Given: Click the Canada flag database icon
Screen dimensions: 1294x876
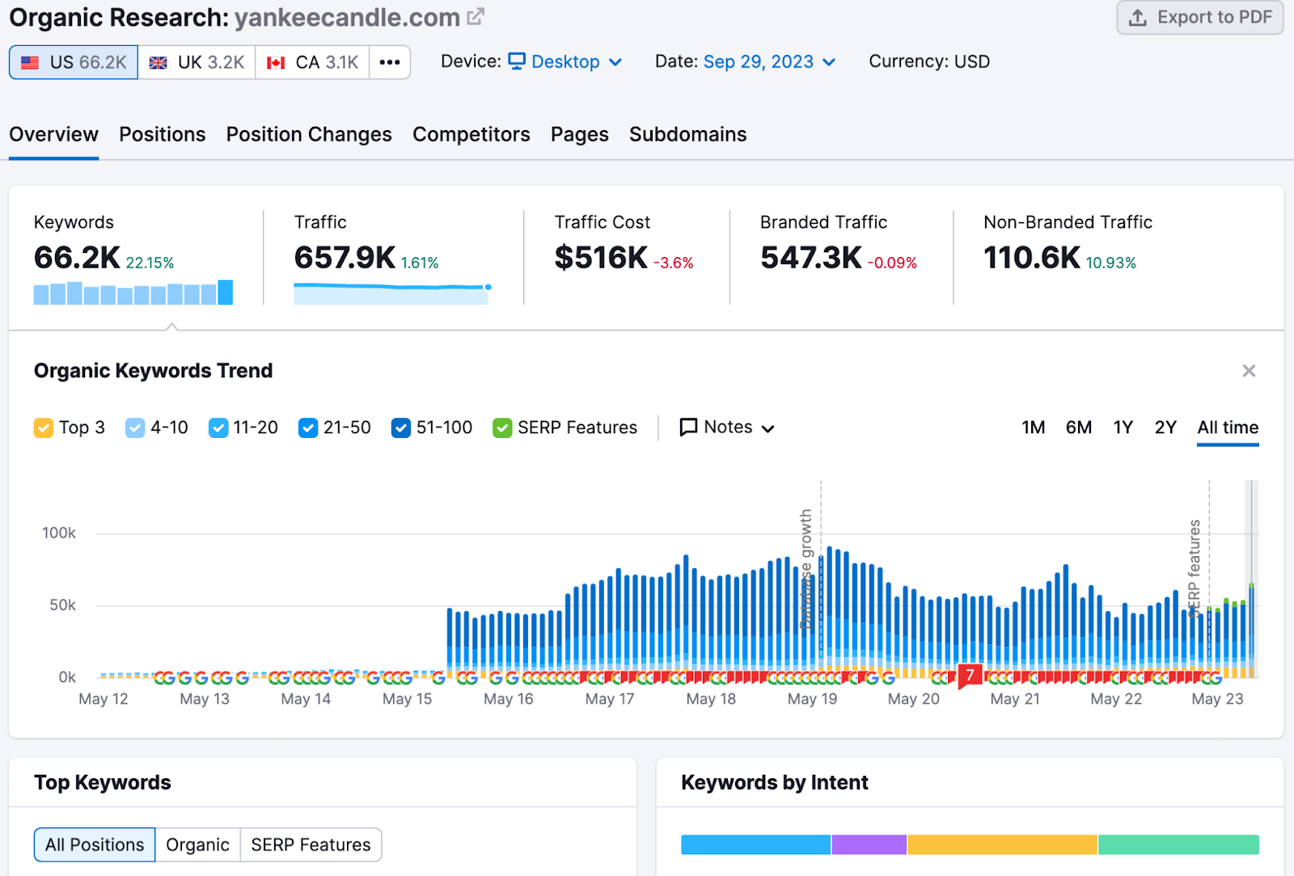Looking at the screenshot, I should pyautogui.click(x=276, y=63).
